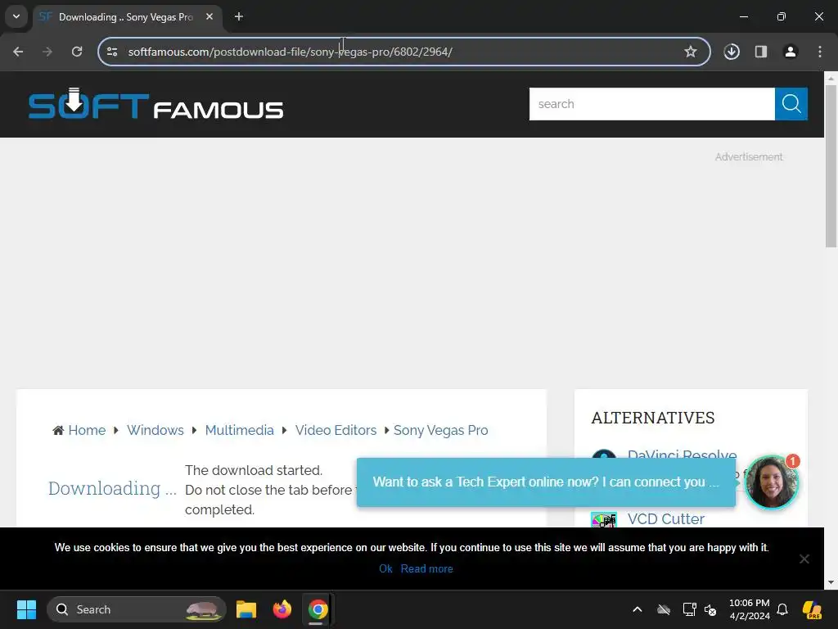Open the notifications bell icon

(x=782, y=609)
